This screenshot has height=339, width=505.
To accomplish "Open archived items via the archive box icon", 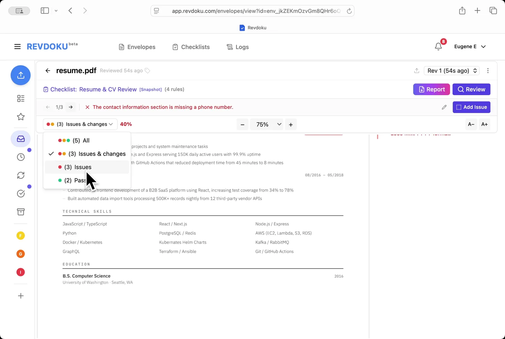I will [x=21, y=212].
